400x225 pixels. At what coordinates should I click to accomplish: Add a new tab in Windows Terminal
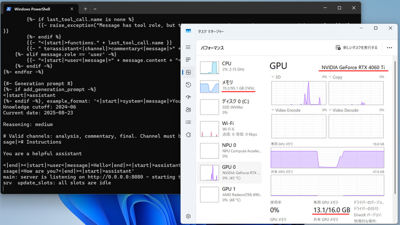pos(85,9)
